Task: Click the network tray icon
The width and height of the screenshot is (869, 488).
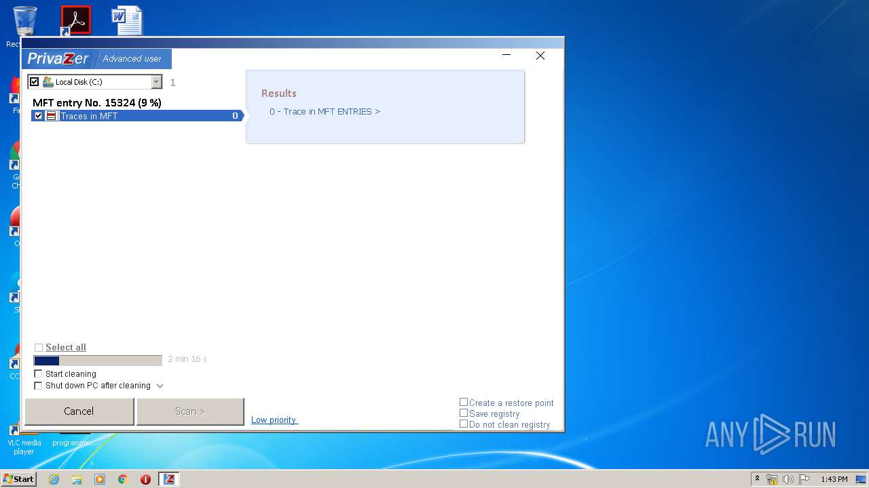Action: (x=772, y=479)
